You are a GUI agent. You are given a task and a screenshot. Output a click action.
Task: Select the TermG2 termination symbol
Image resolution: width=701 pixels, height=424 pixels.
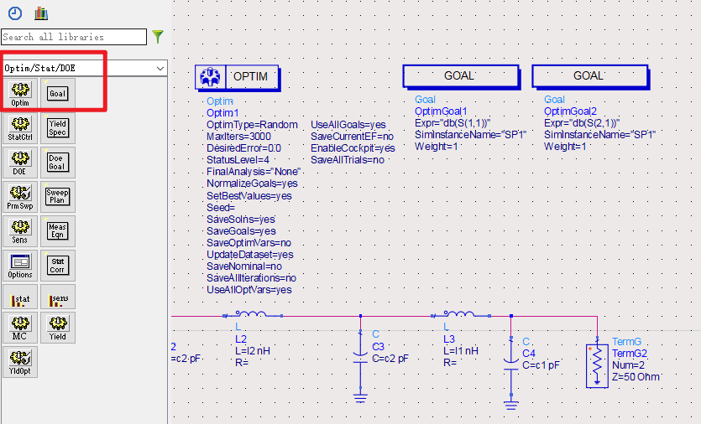pyautogui.click(x=597, y=365)
